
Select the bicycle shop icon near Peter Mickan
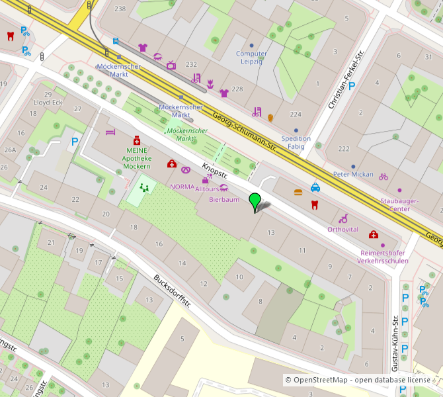(x=384, y=176)
